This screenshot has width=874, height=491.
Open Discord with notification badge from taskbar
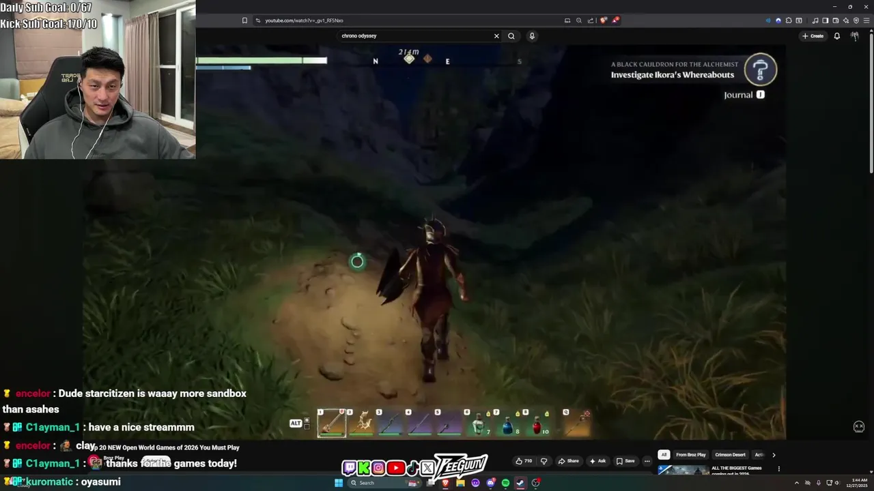(x=490, y=483)
